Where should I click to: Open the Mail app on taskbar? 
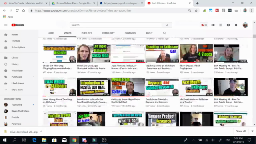click(x=64, y=140)
